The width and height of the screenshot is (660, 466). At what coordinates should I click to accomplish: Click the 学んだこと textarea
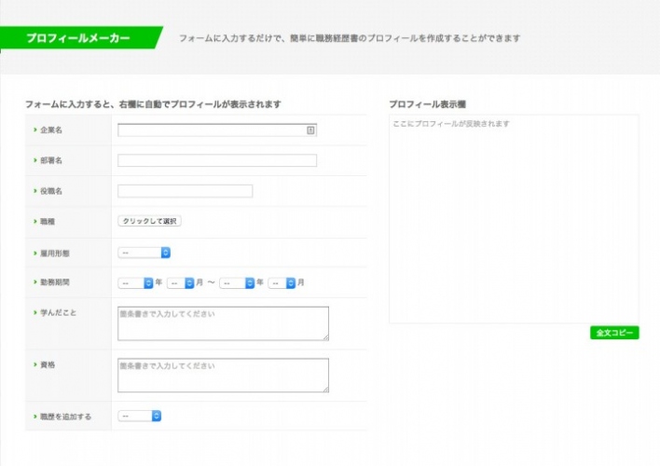(x=223, y=323)
